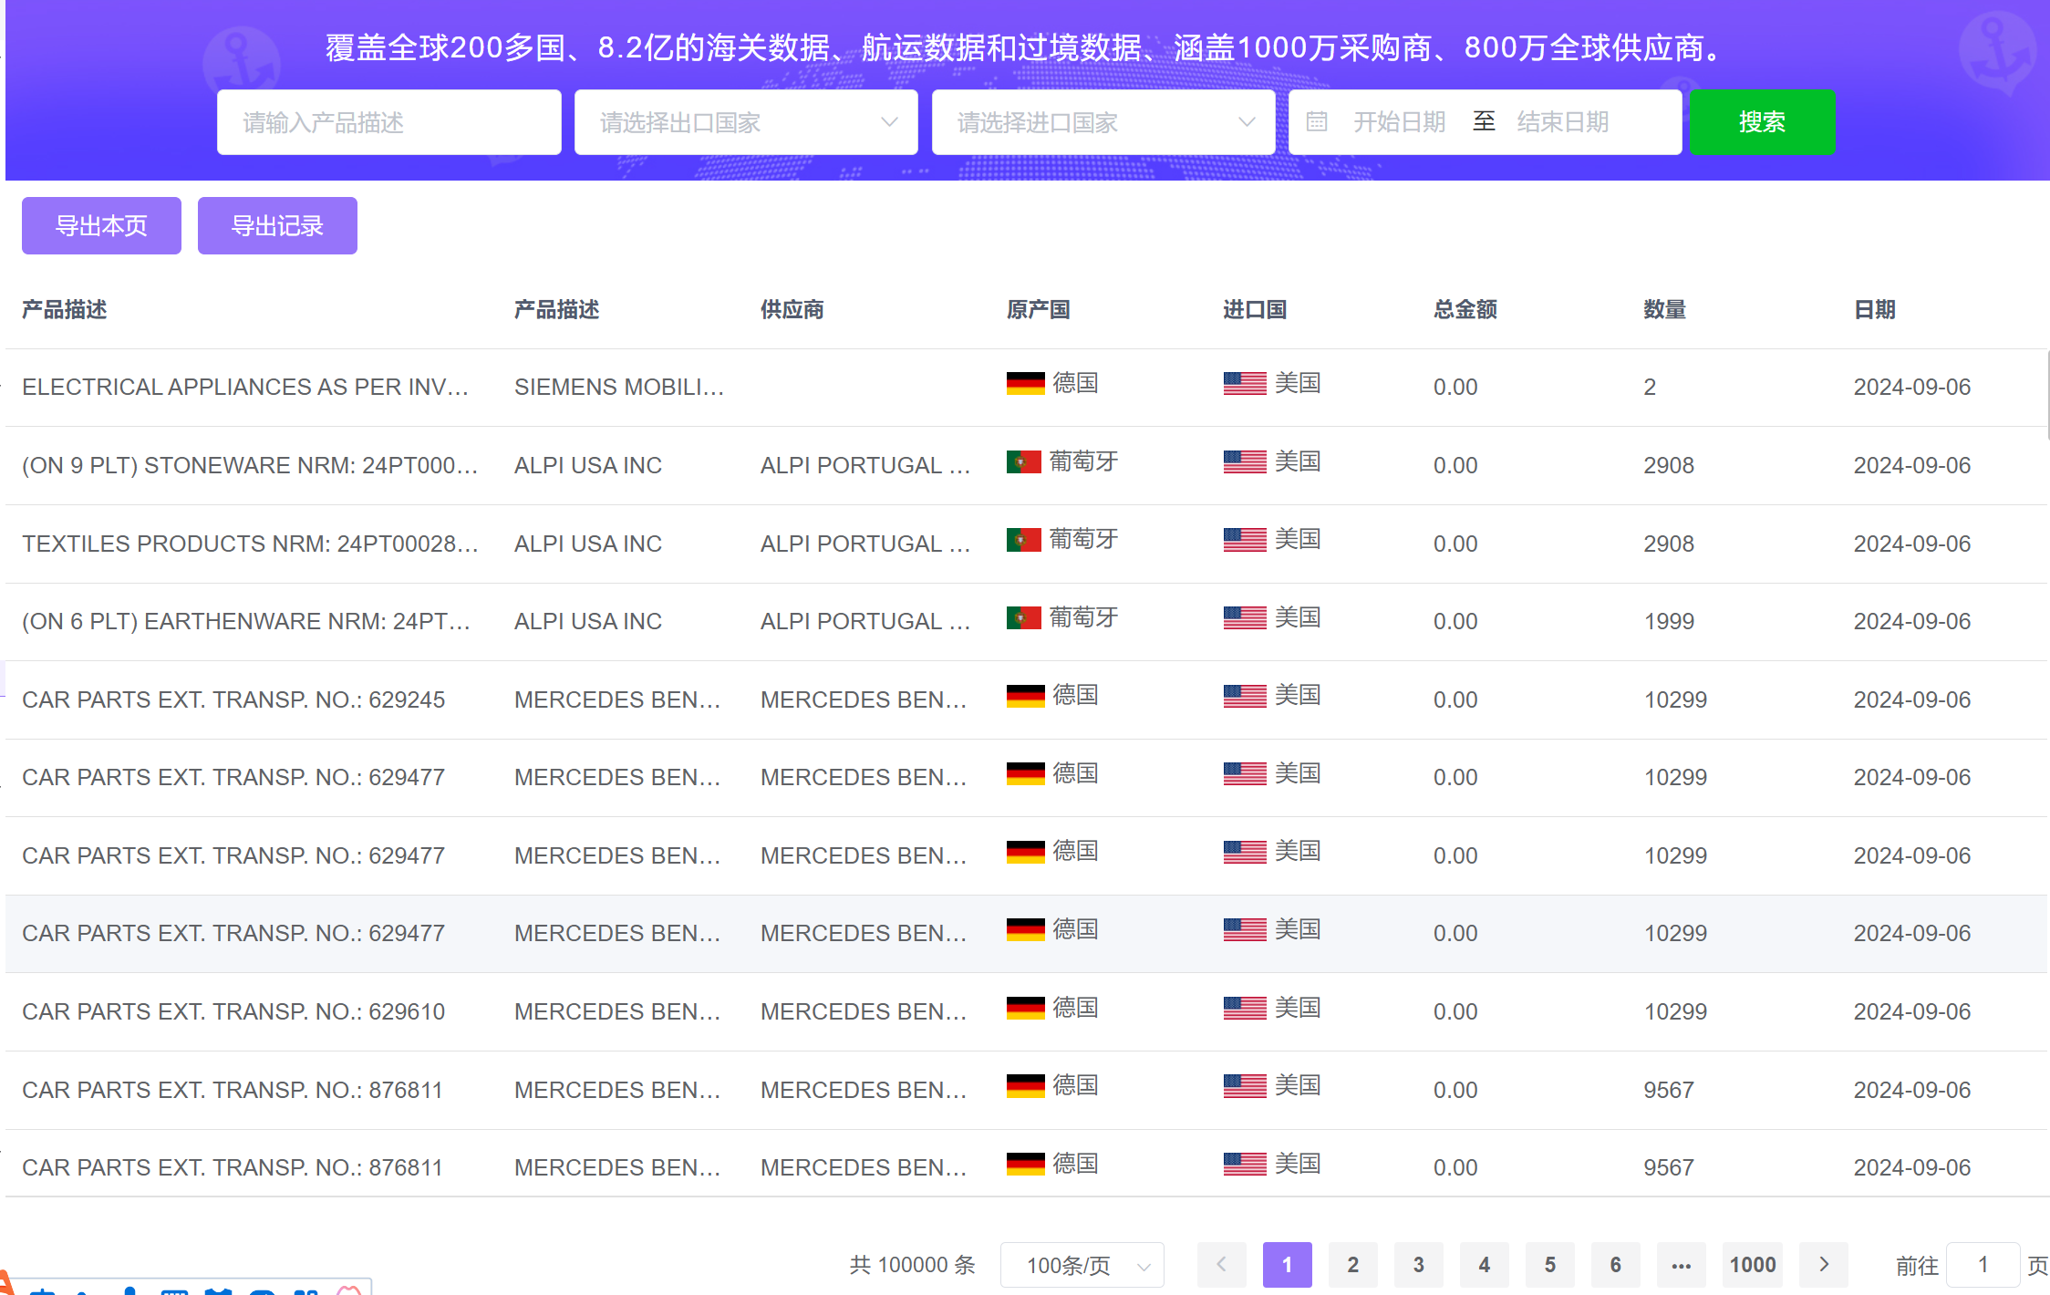Click the 日期 column header
This screenshot has width=2050, height=1295.
point(1875,310)
